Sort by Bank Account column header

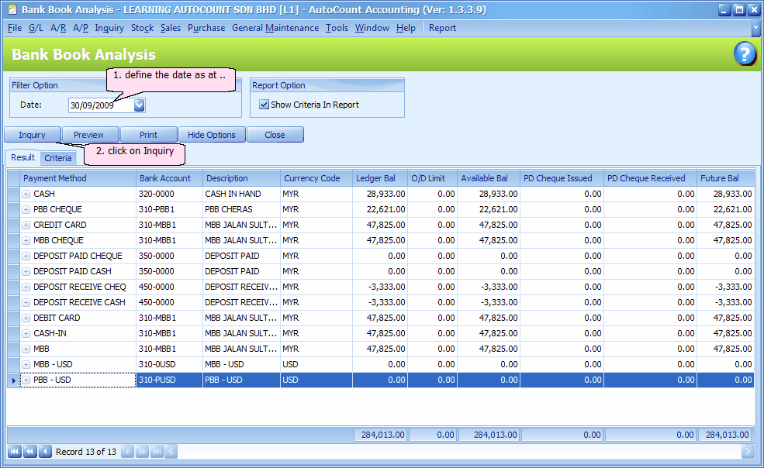[170, 178]
